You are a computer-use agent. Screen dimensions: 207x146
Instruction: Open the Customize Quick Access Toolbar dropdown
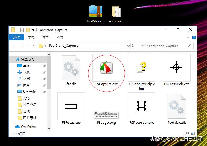click(x=33, y=30)
